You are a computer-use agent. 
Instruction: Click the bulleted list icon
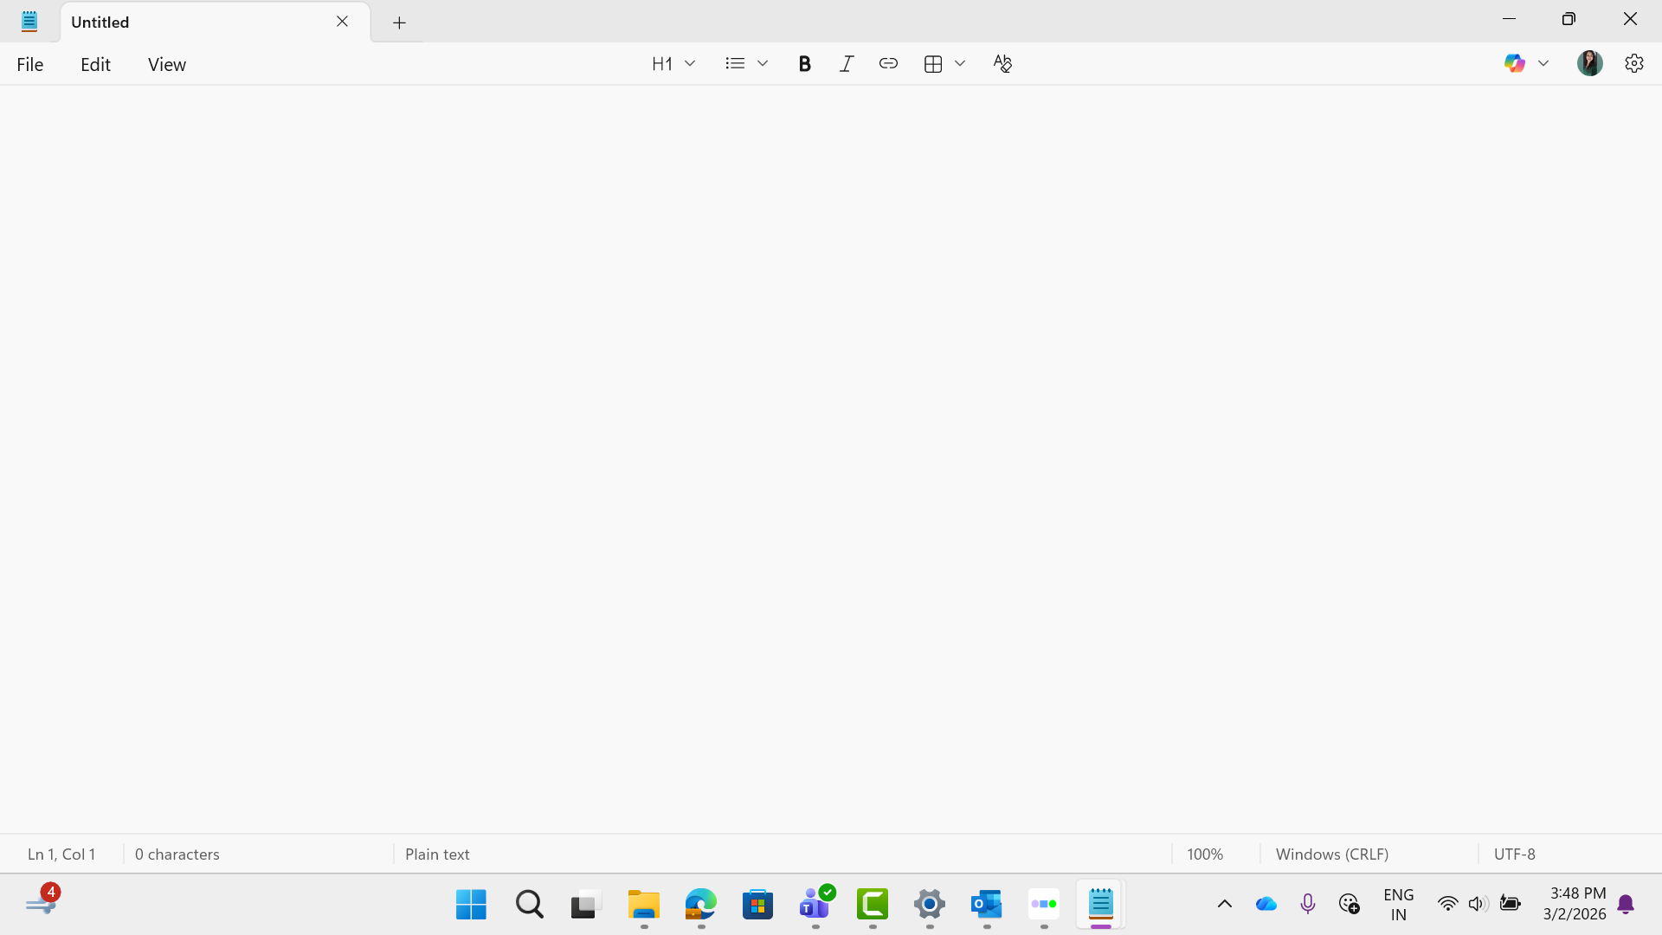735,63
